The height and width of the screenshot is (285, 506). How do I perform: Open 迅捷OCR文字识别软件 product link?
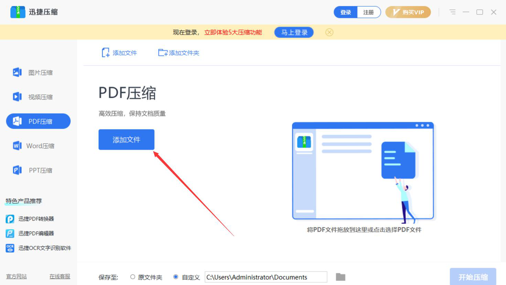[39, 248]
